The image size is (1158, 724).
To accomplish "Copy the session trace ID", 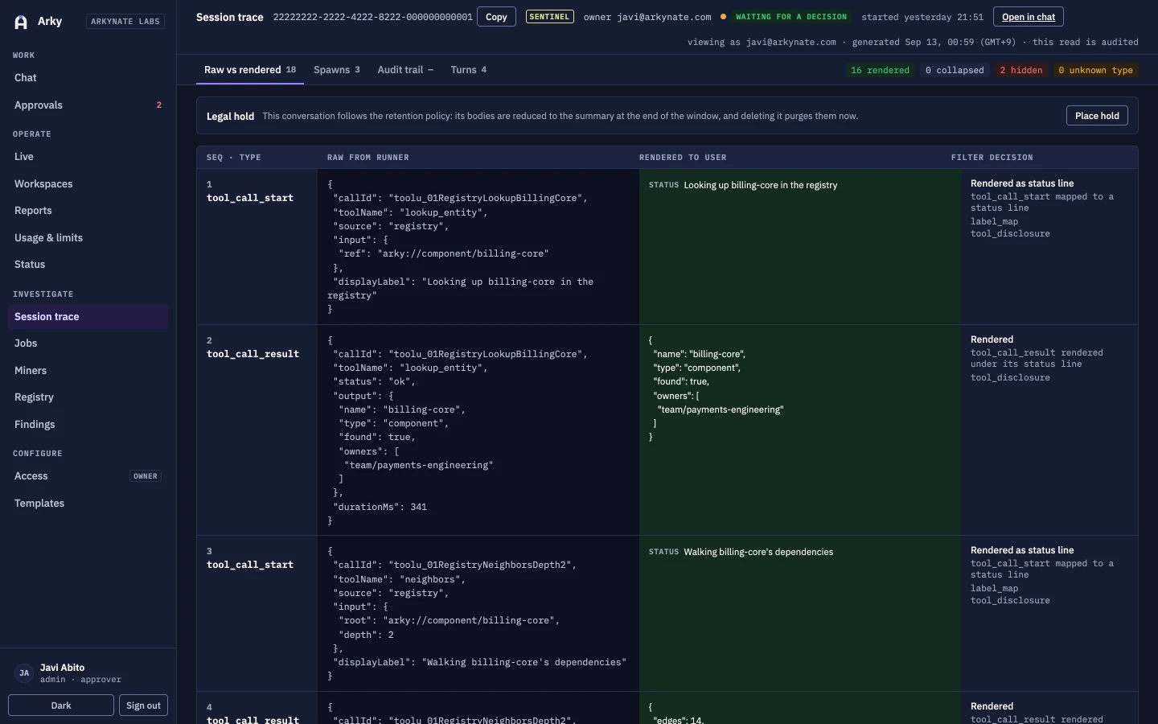I will 496,17.
